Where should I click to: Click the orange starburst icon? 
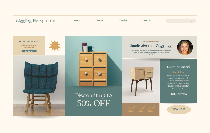[55, 46]
